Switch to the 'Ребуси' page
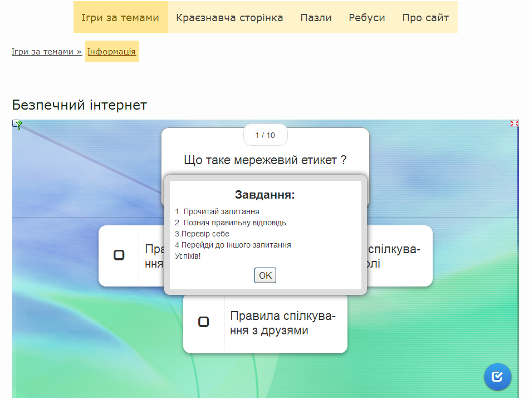529x400 pixels. (x=367, y=18)
